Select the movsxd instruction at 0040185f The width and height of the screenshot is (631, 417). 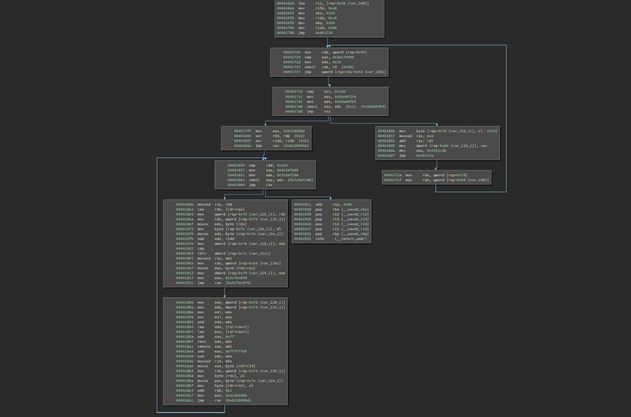click(405, 136)
